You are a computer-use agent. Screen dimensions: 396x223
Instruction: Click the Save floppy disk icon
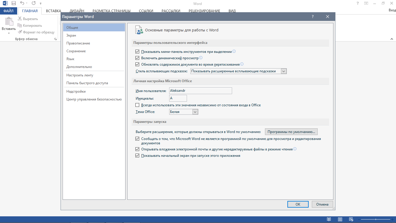click(14, 3)
